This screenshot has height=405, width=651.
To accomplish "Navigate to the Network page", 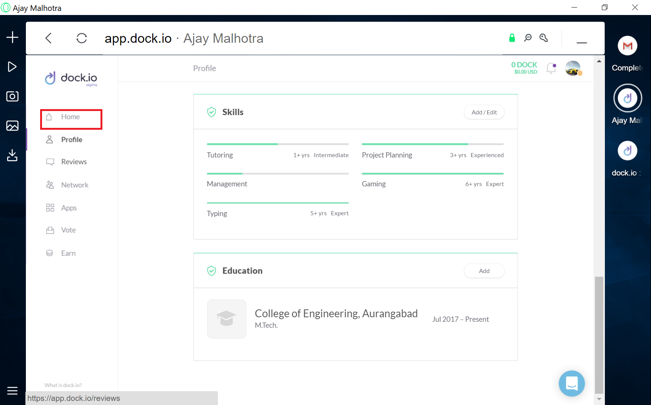I will pos(75,185).
